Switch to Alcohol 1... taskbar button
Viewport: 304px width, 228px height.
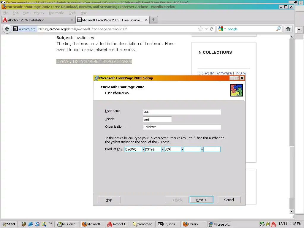coord(118,224)
